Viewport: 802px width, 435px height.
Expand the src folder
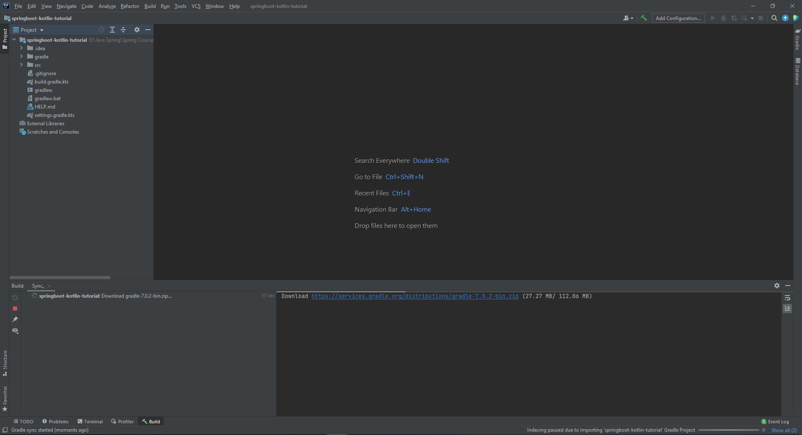21,65
